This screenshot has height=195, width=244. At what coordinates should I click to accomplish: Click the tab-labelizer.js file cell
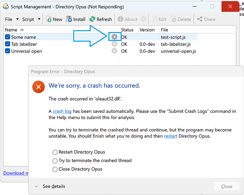[176, 44]
